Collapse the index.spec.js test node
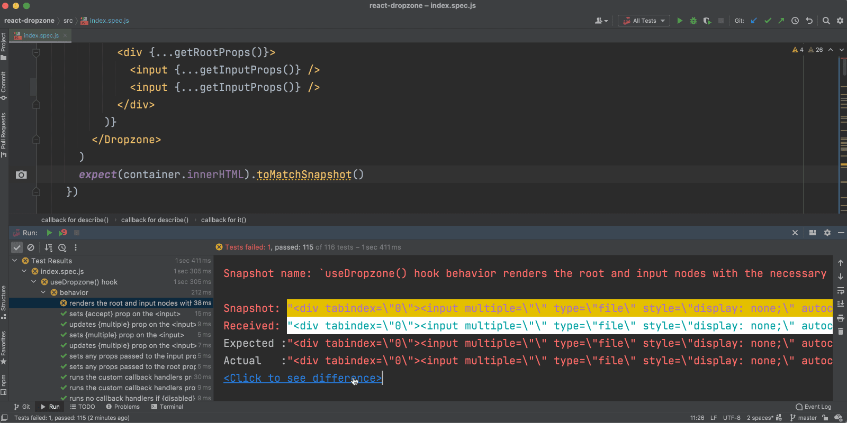The width and height of the screenshot is (847, 423). [24, 271]
